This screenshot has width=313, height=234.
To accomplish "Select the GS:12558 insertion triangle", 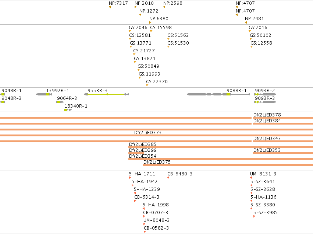I will (252, 46).
